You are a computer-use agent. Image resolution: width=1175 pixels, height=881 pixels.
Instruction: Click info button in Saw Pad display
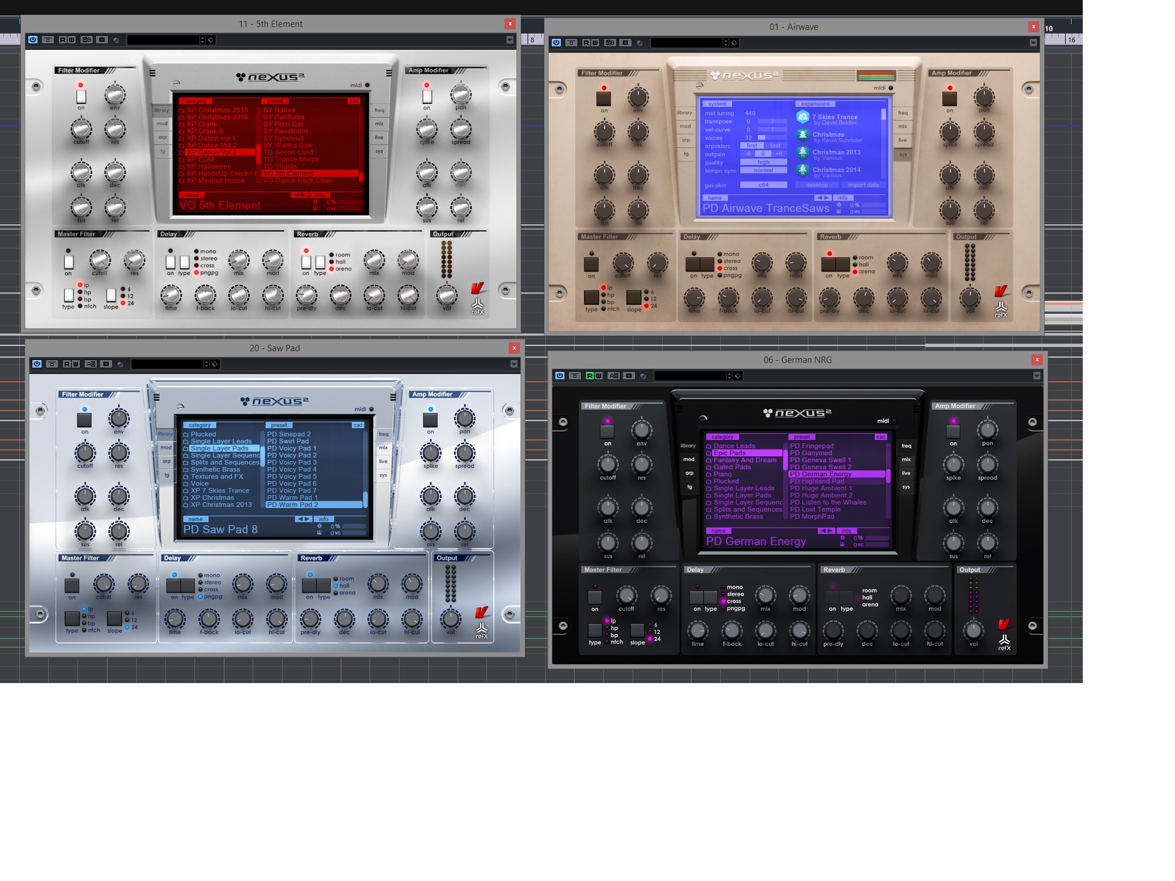tap(323, 519)
